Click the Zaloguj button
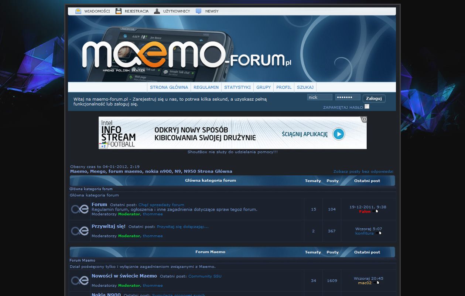The image size is (465, 296). click(x=374, y=98)
